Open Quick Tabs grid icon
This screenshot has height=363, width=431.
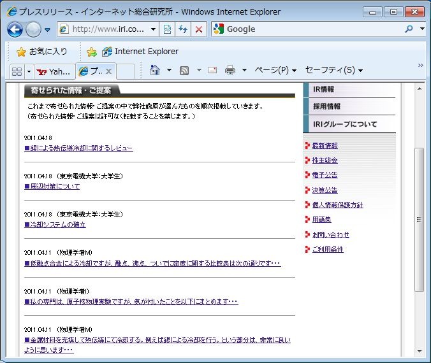17,72
